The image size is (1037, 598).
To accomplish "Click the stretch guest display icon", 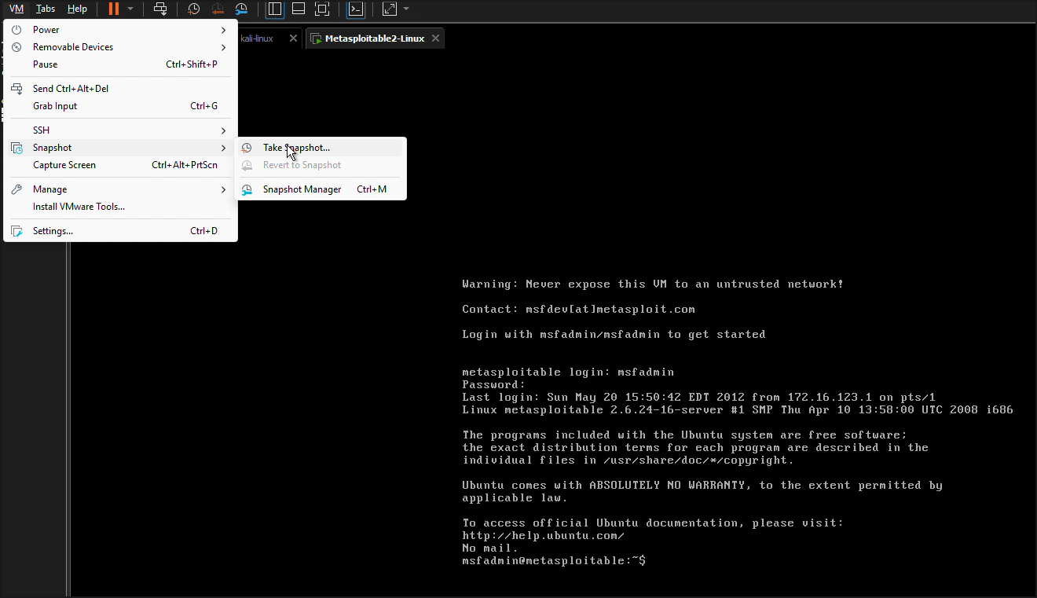I will (390, 9).
